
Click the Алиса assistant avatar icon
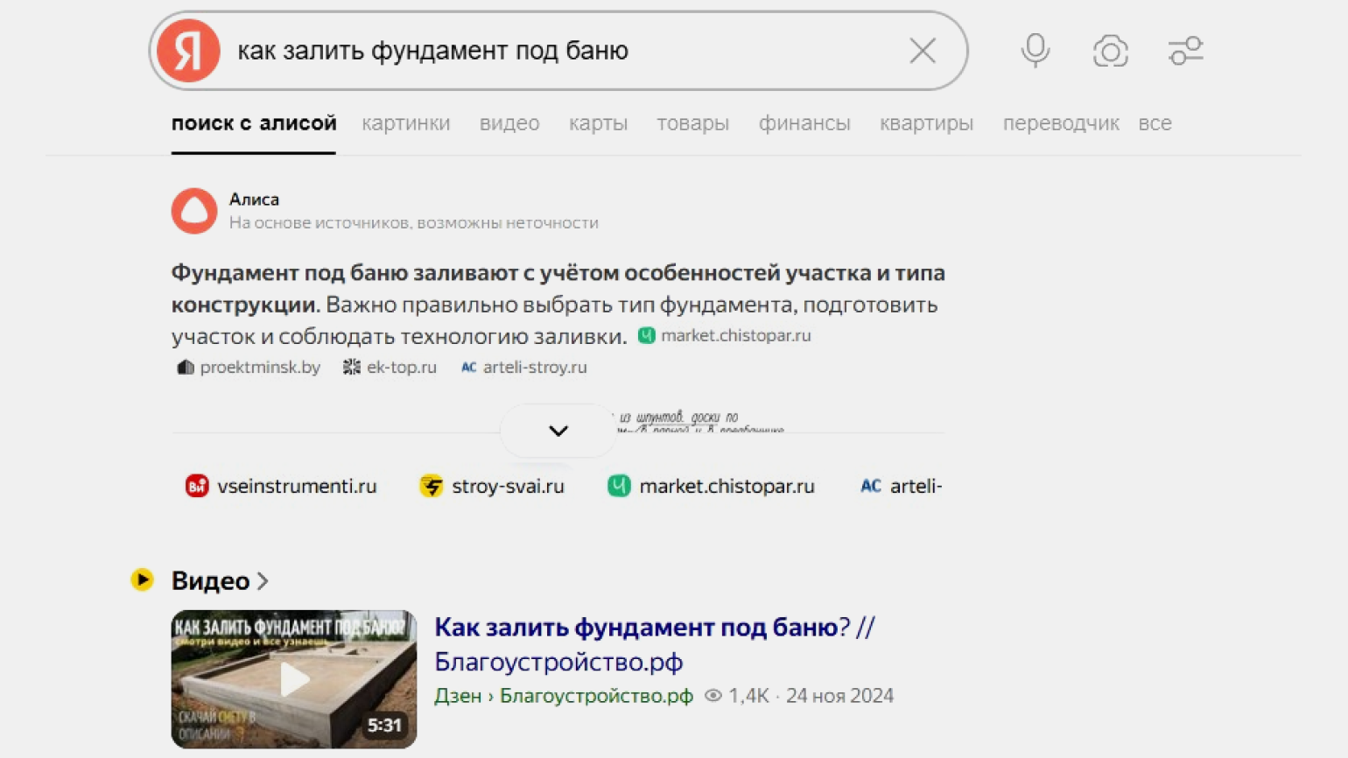pos(194,211)
